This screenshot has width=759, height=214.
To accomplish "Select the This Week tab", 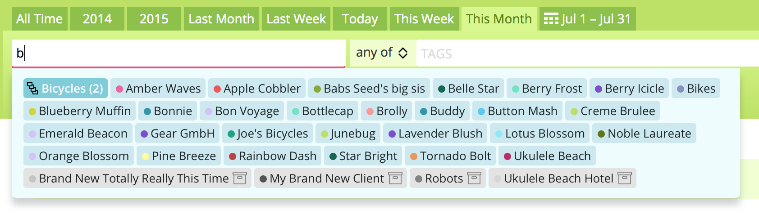I will coord(424,19).
